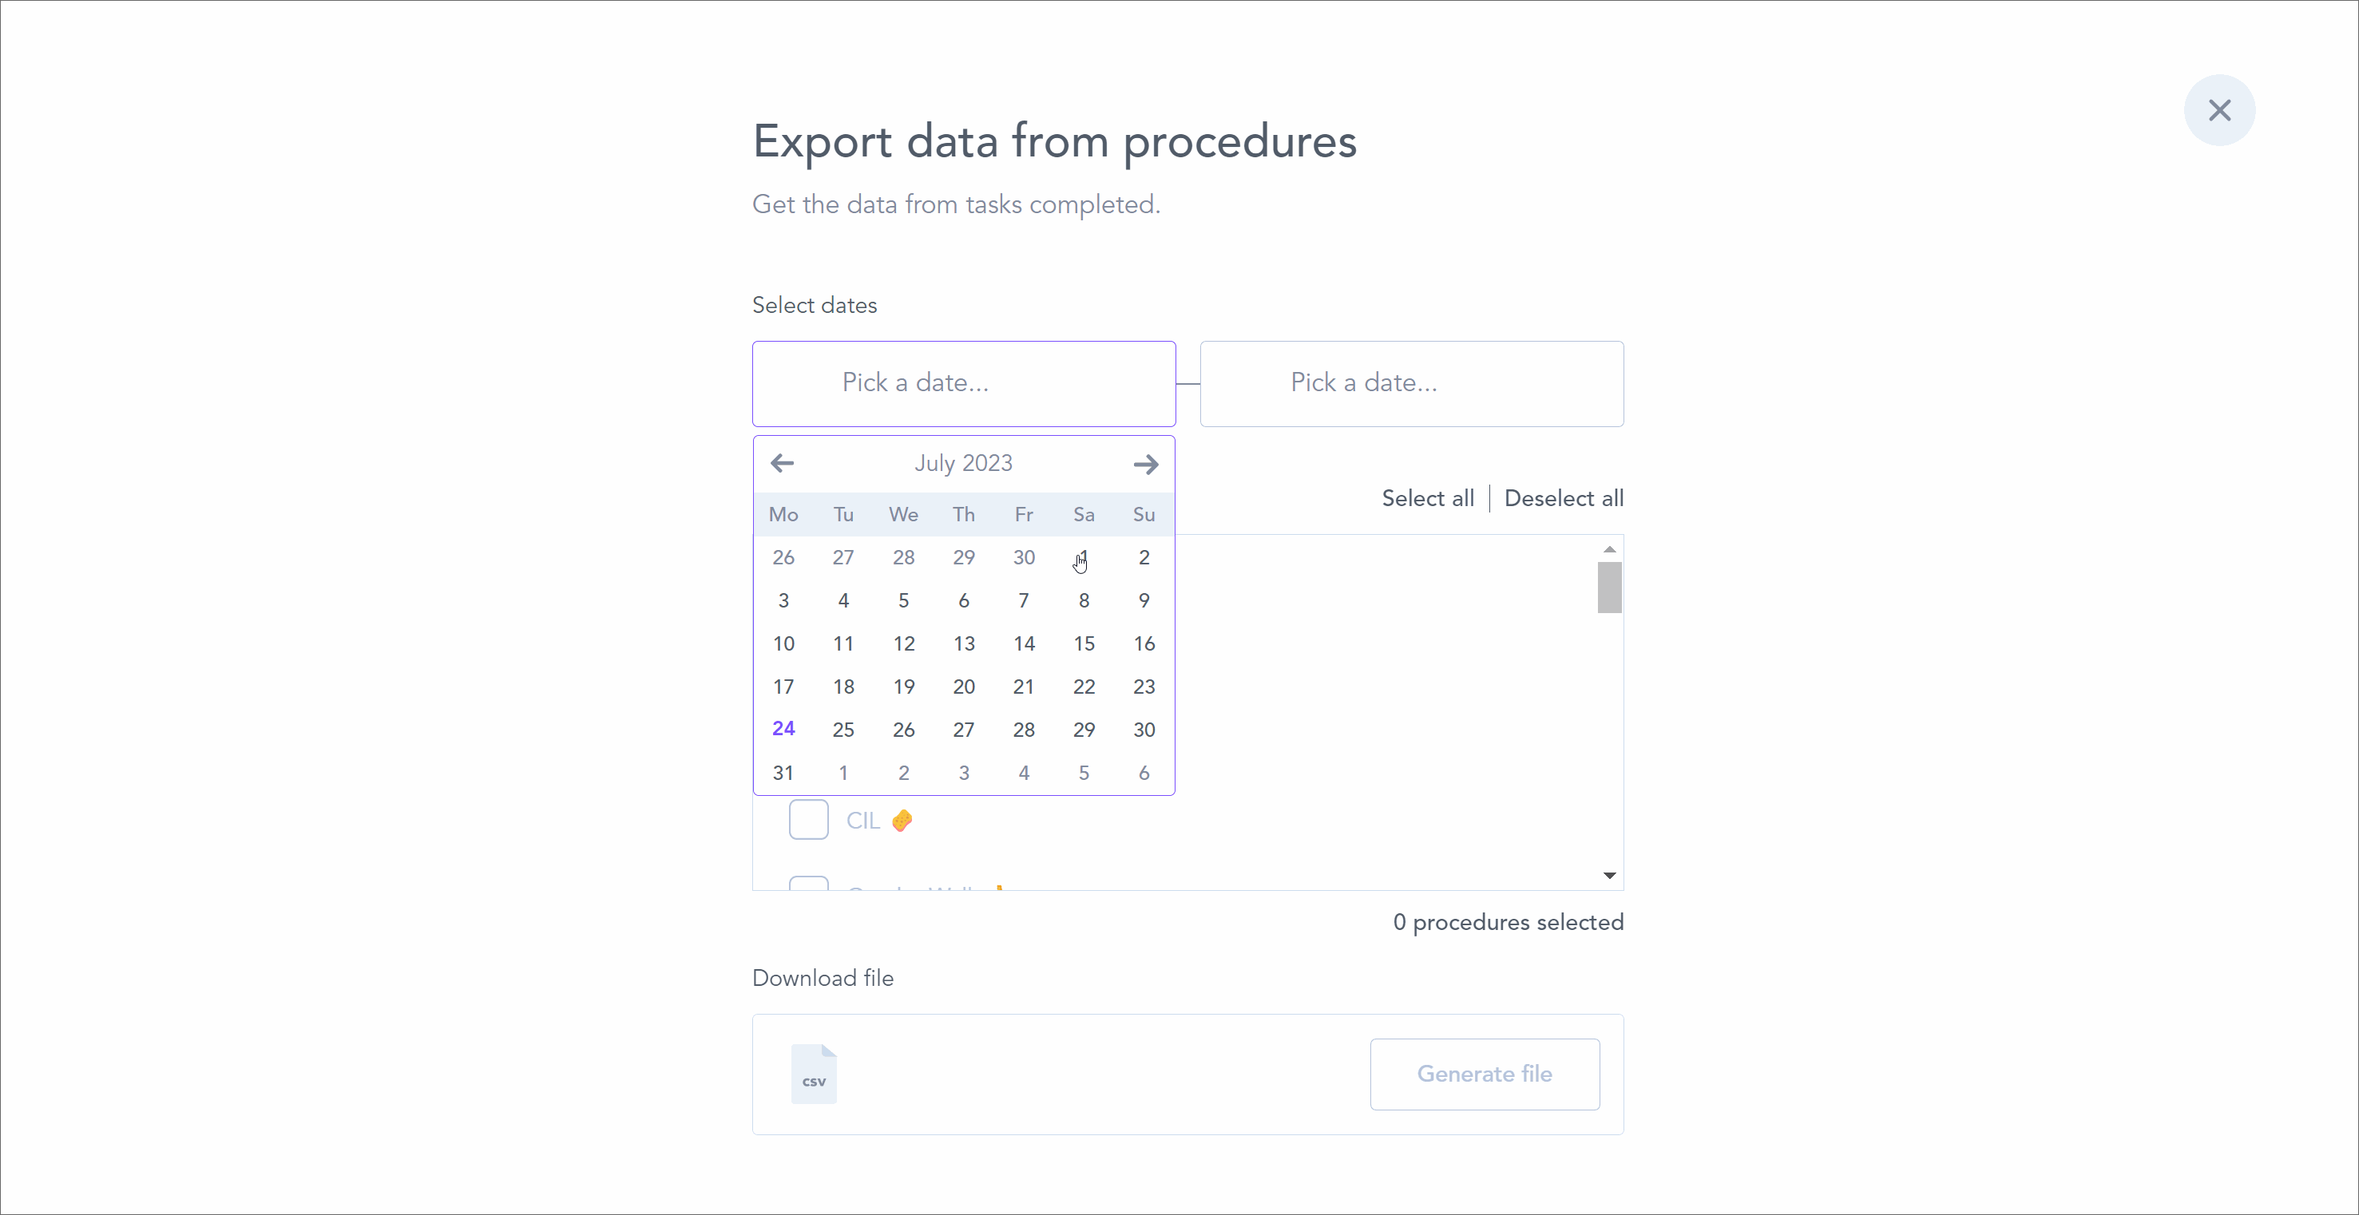This screenshot has height=1215, width=2359.
Task: Click the csv file icon
Action: click(x=813, y=1073)
